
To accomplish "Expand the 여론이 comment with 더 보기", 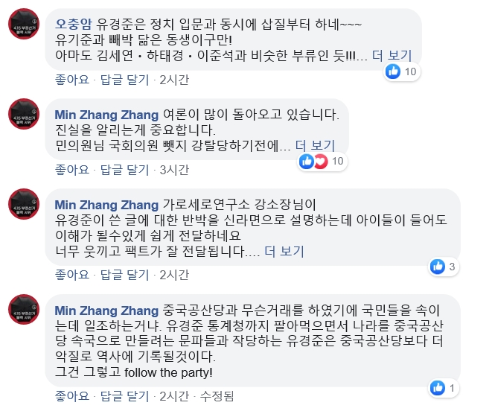I will pos(316,145).
